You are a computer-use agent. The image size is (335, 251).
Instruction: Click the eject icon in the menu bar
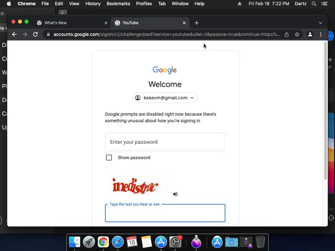[x=239, y=4]
